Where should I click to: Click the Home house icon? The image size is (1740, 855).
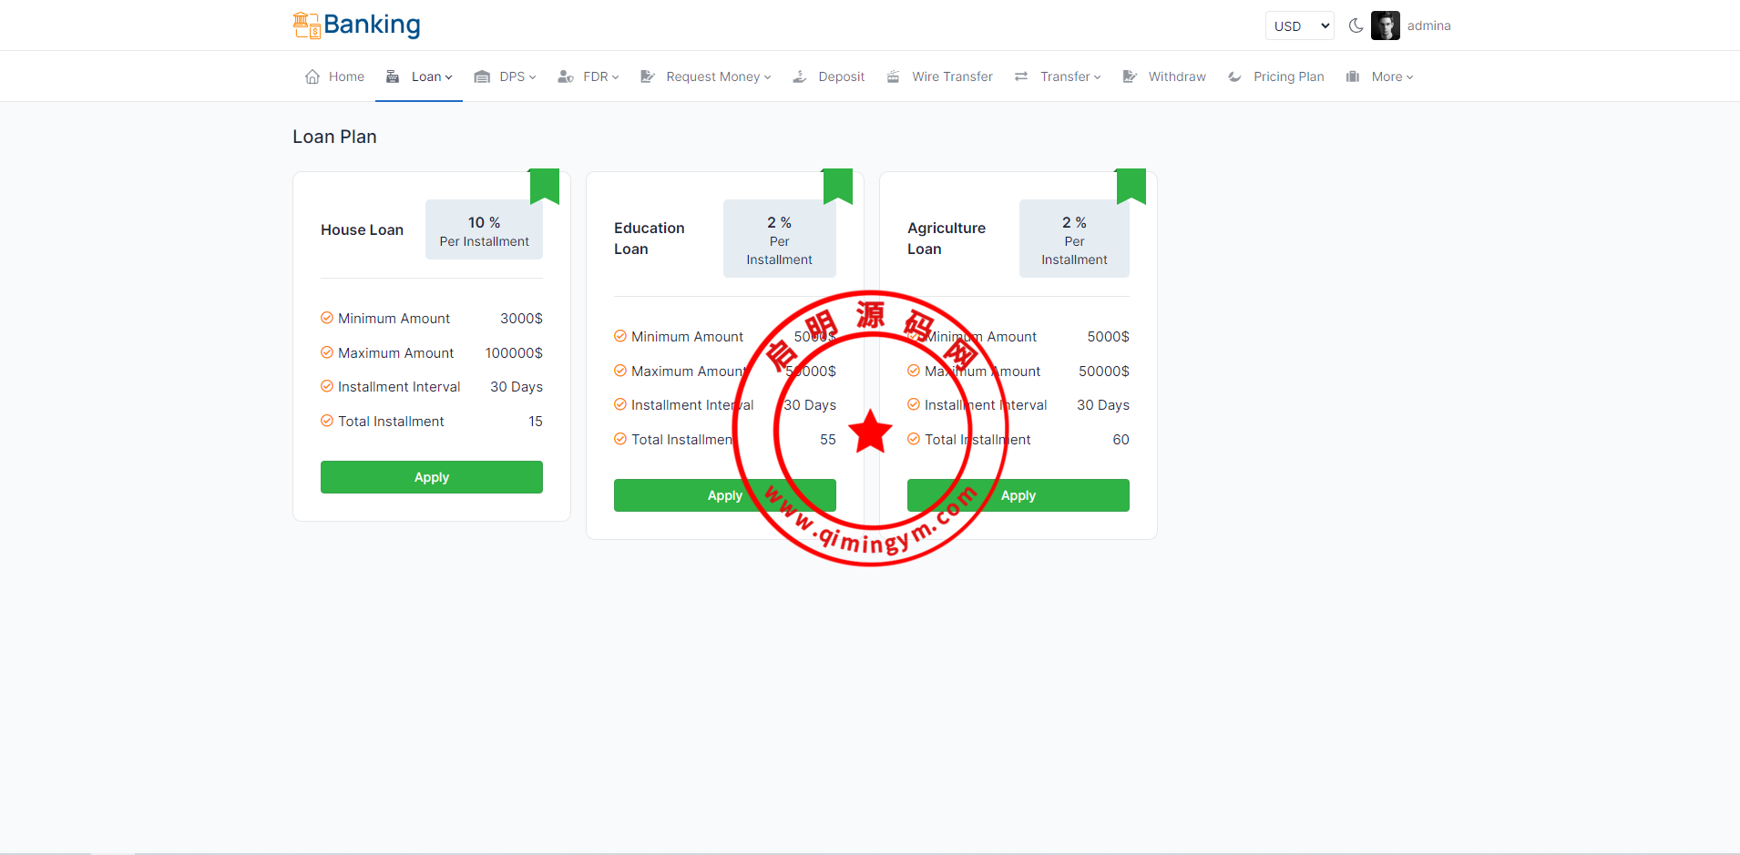tap(312, 76)
